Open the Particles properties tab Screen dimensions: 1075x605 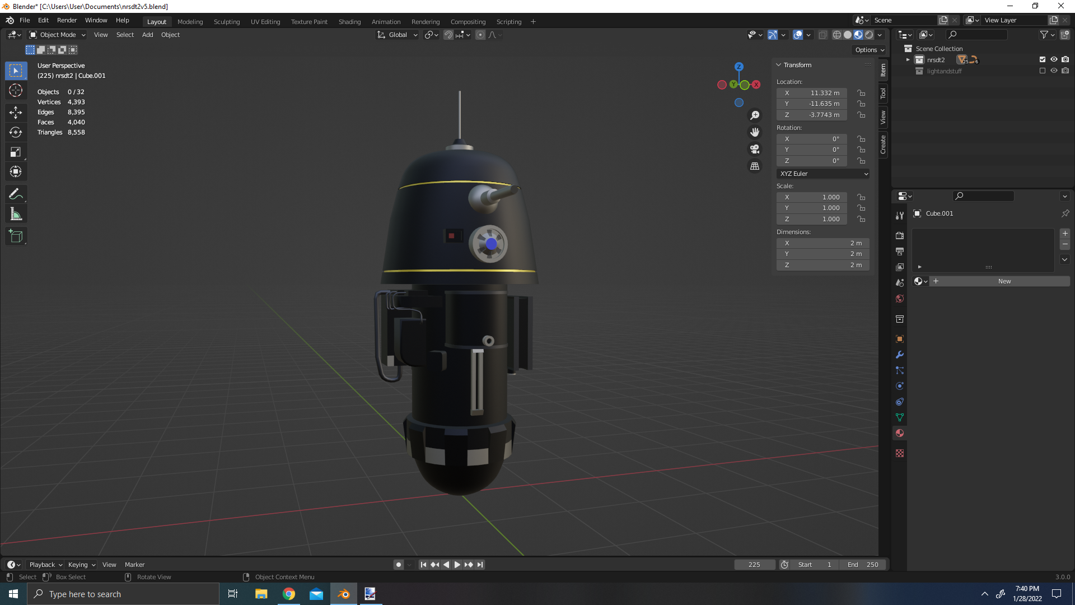click(x=900, y=370)
